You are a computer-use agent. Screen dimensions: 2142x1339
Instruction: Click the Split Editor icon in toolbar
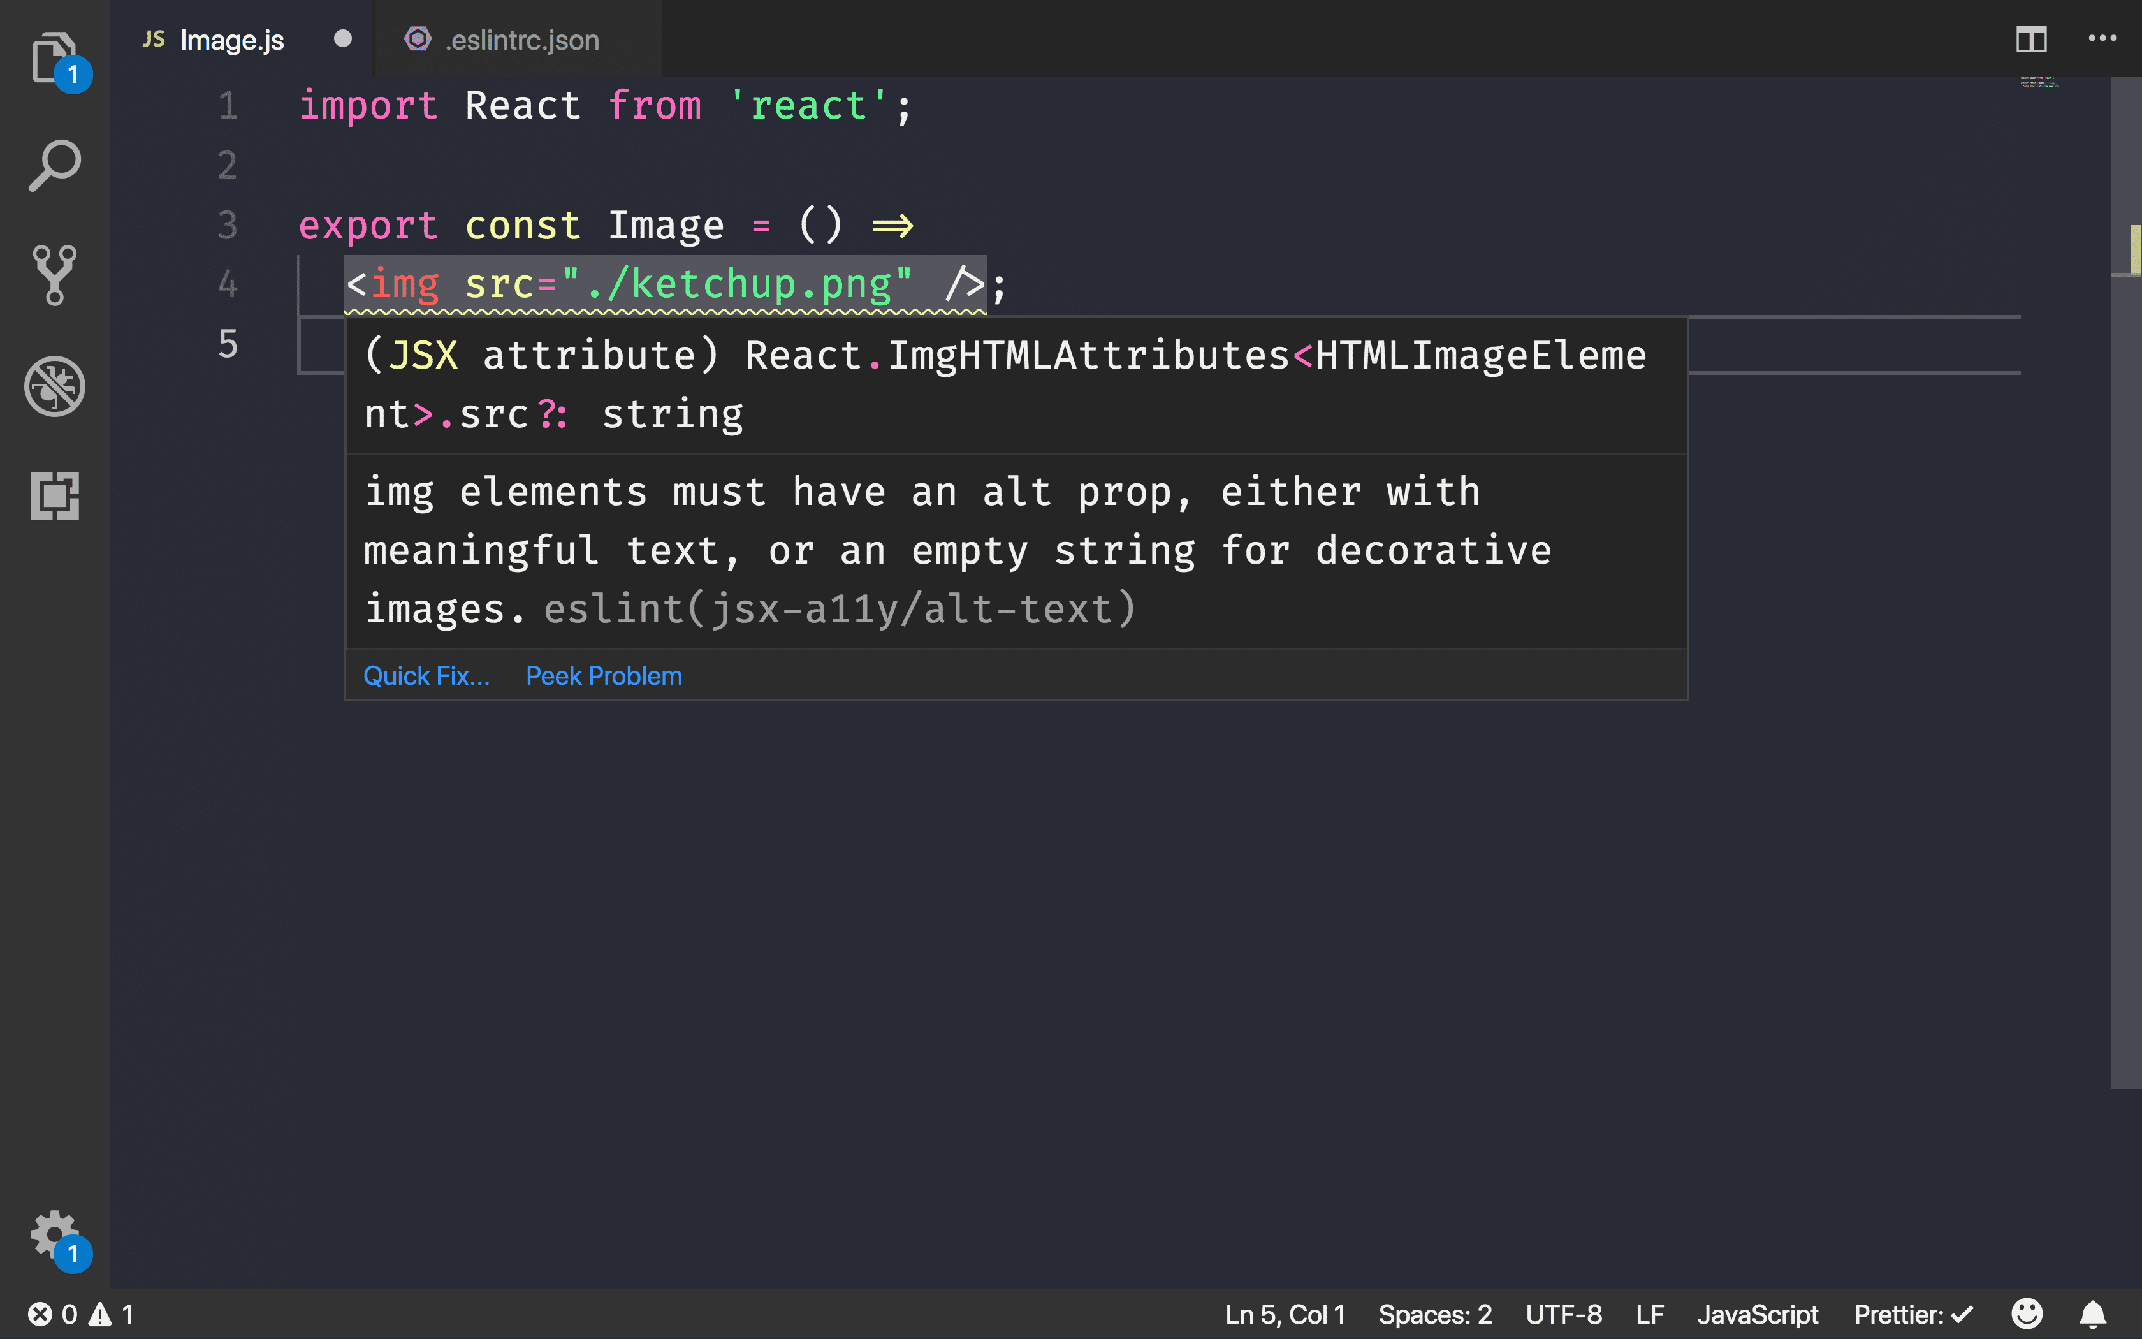click(2032, 37)
